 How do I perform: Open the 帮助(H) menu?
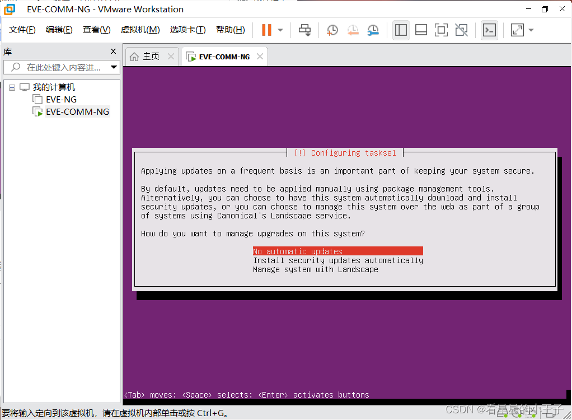point(230,30)
